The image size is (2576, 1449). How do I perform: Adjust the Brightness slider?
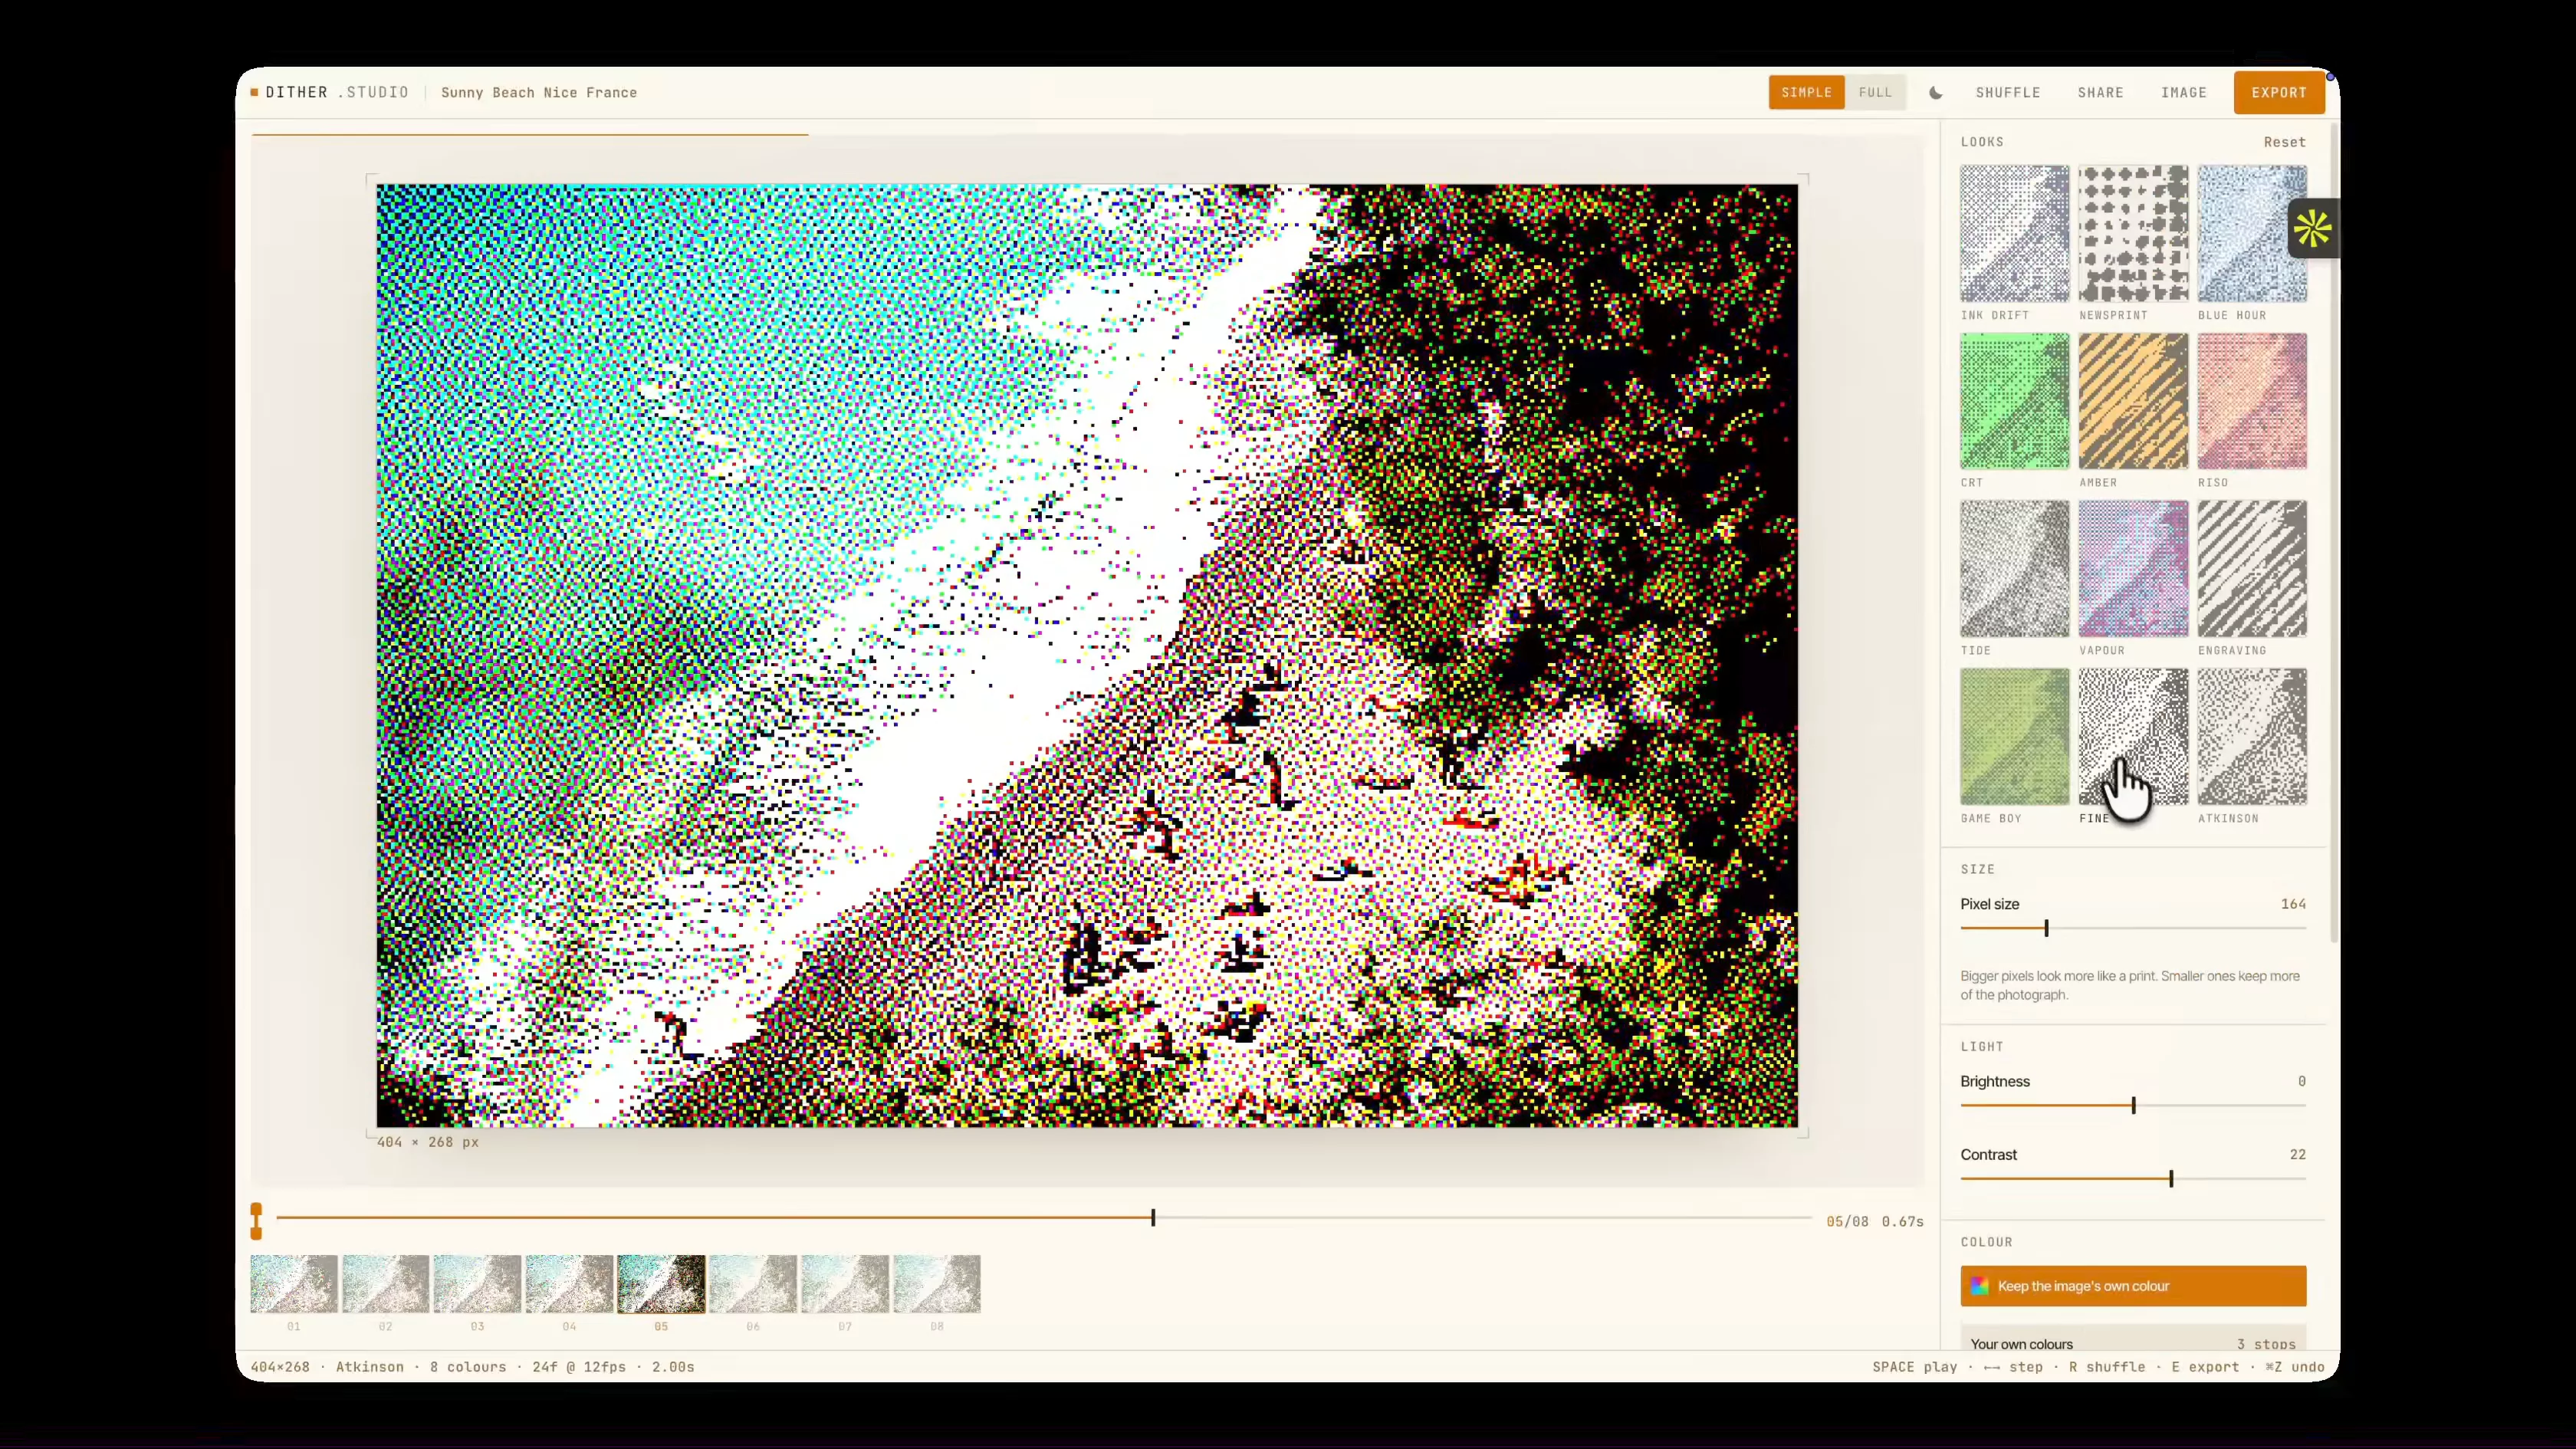pyautogui.click(x=2133, y=1105)
